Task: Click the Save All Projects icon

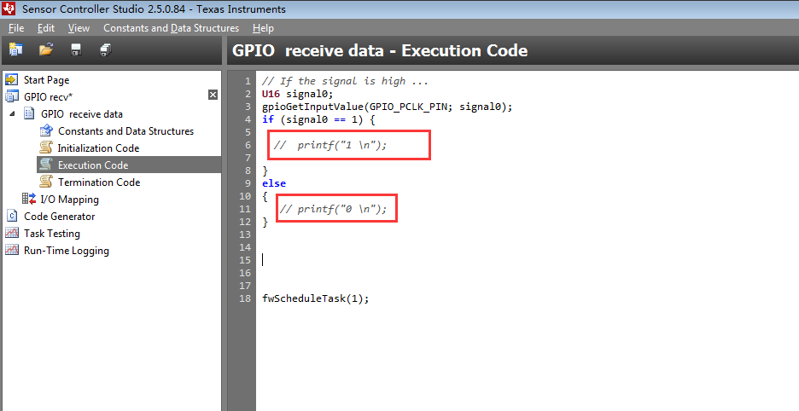Action: tap(106, 49)
